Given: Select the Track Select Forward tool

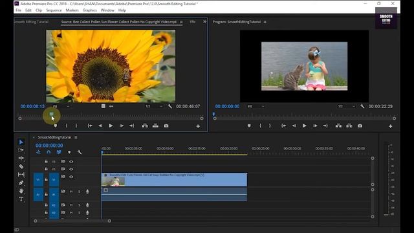Looking at the screenshot, I should point(21,150).
